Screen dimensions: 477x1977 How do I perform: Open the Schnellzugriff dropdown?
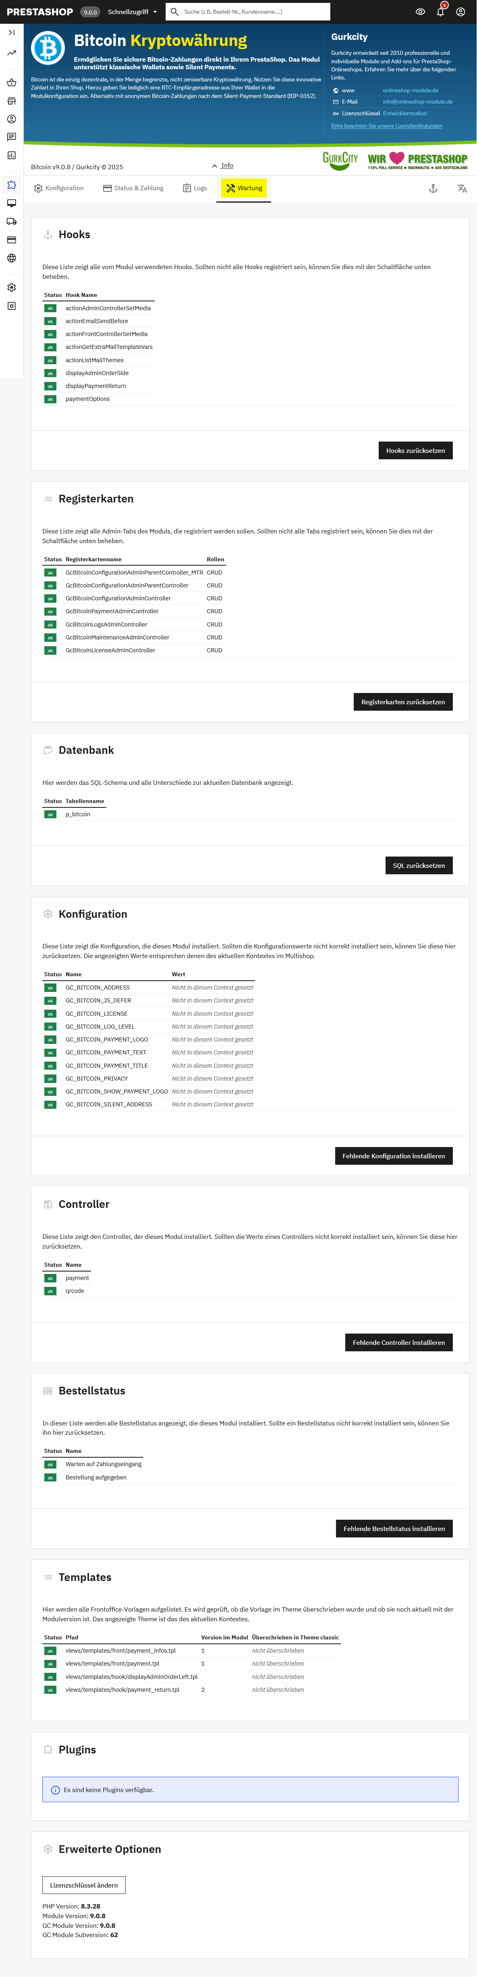tap(132, 12)
